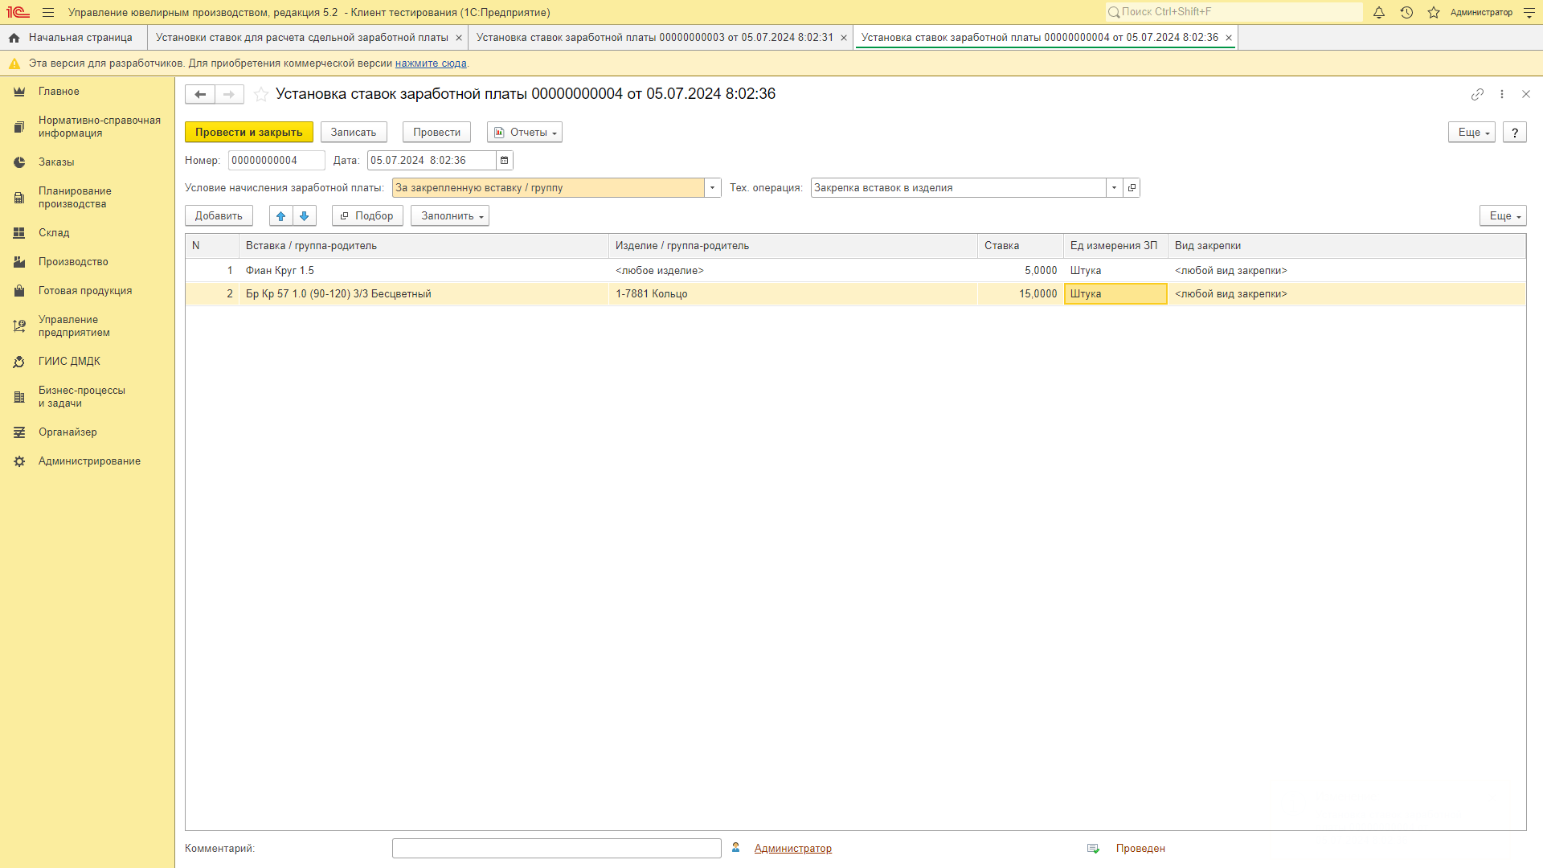Open Отчеты dropdown menu
Viewport: 1543px width, 868px height.
tap(525, 133)
